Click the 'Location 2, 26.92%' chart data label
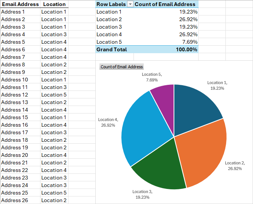 pyautogui.click(x=235, y=166)
